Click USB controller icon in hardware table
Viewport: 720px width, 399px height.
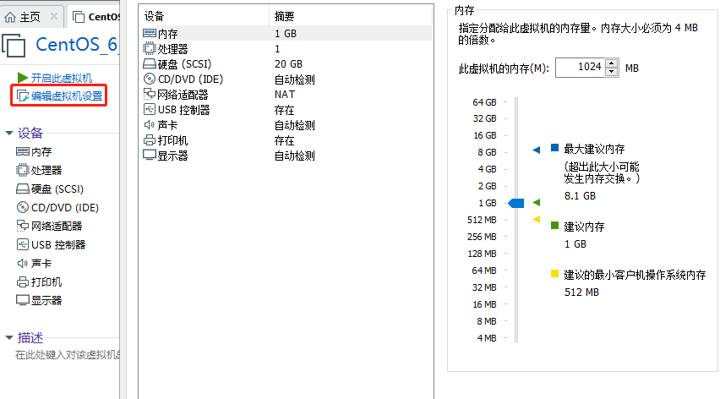tap(150, 109)
